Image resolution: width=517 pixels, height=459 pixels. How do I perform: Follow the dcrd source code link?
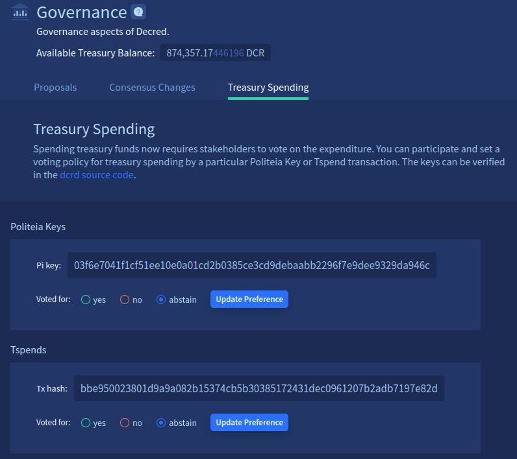[x=97, y=174]
